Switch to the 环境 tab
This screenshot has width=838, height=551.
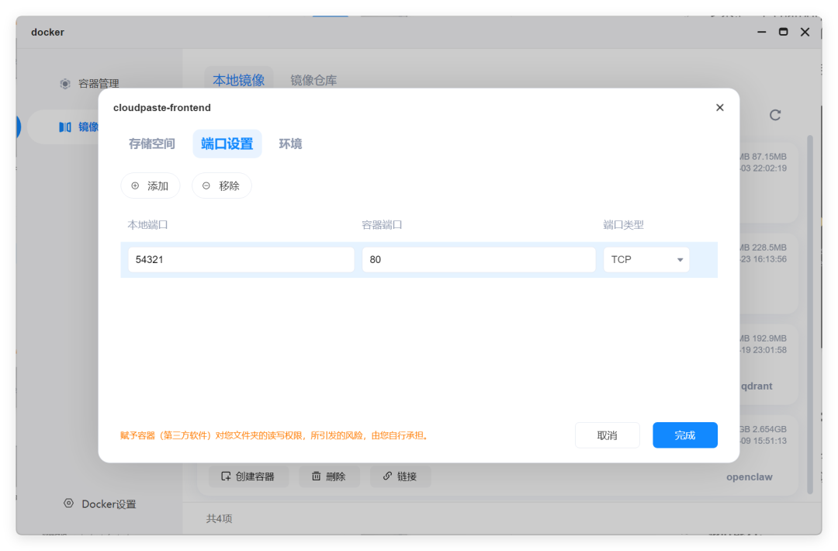[290, 144]
